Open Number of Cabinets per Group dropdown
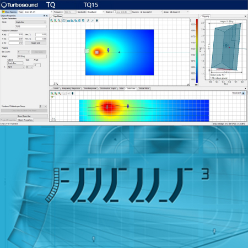This screenshot has width=248, height=248. tap(43, 106)
